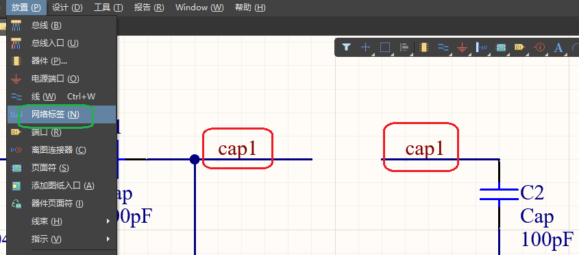
Task: Click the green sheet symbol toolbar icon
Action: point(501,47)
